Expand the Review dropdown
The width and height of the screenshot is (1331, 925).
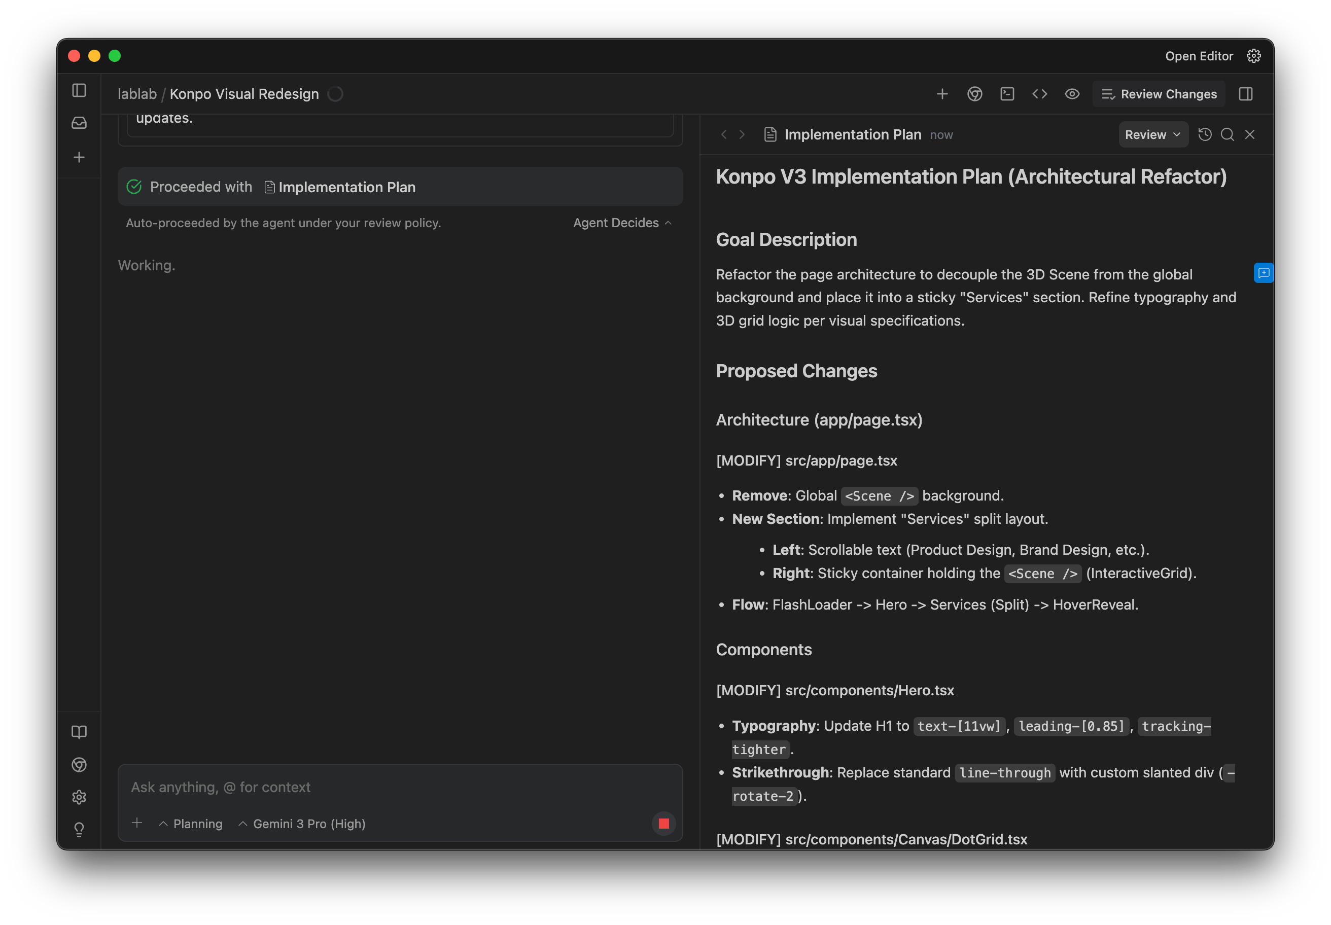pyautogui.click(x=1152, y=134)
